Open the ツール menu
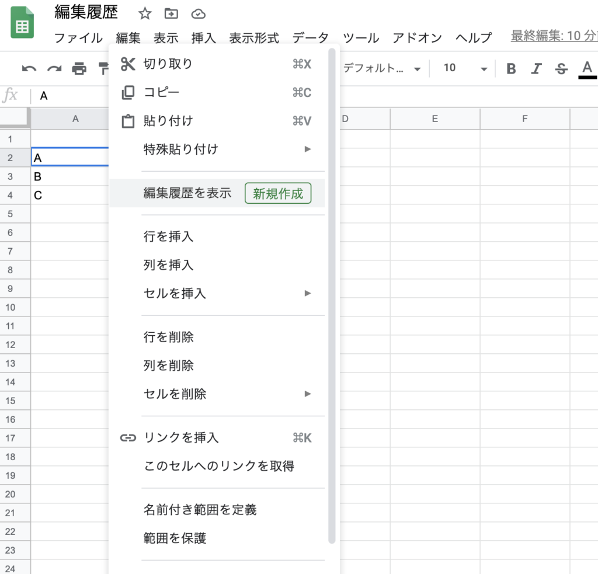The height and width of the screenshot is (574, 598). tap(361, 38)
